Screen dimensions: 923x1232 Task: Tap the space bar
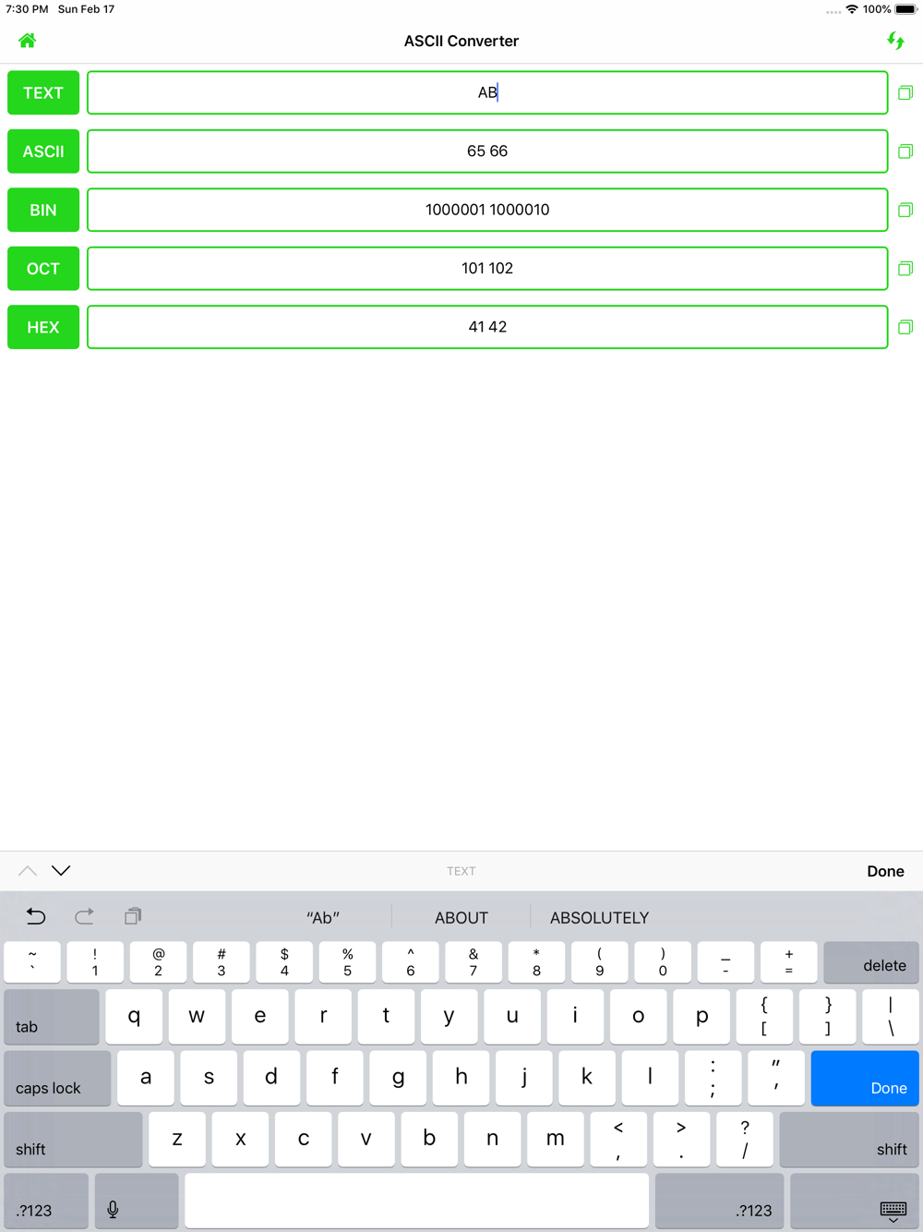click(x=417, y=1202)
